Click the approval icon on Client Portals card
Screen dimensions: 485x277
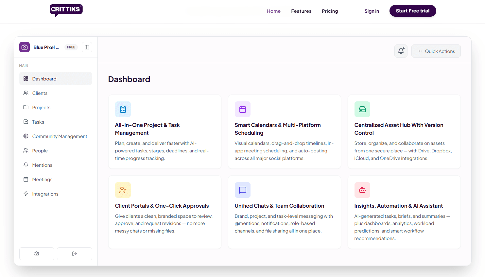tap(123, 190)
